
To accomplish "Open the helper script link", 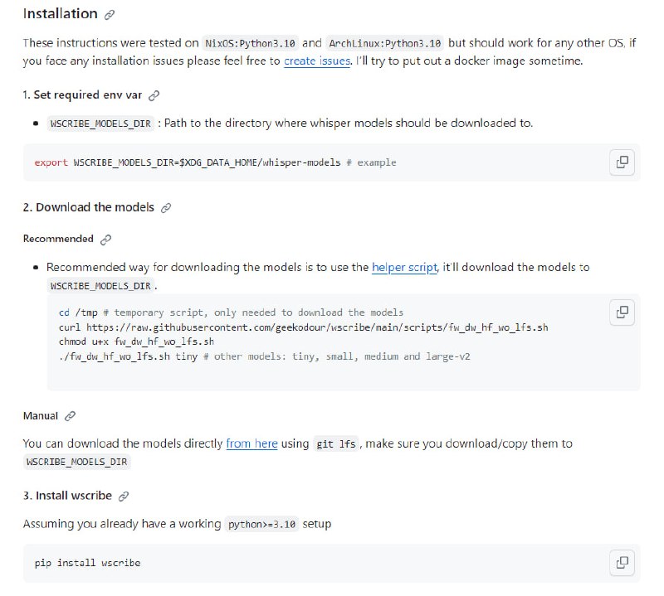I will pos(404,268).
